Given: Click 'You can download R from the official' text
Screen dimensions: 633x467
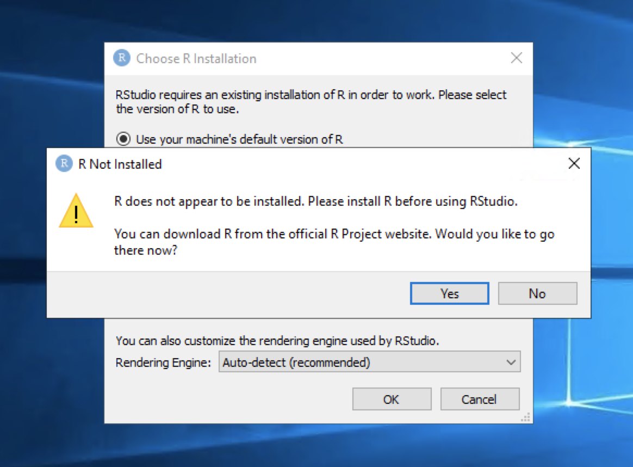Looking at the screenshot, I should coord(221,234).
